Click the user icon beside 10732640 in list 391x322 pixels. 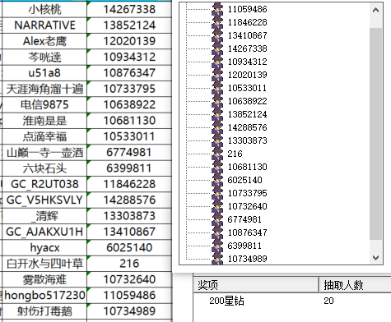(x=217, y=206)
